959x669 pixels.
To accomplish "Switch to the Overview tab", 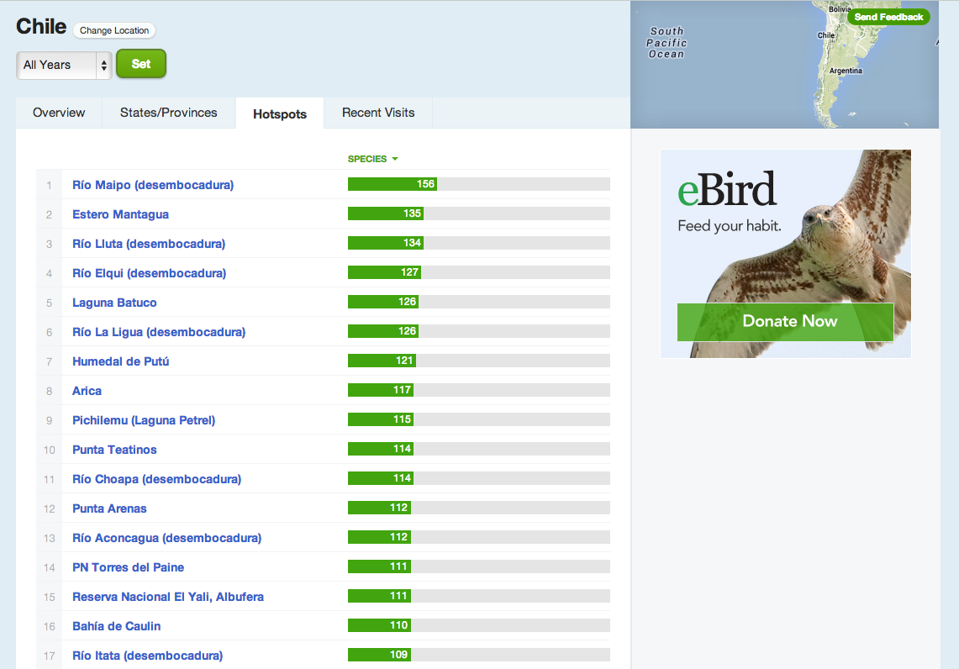I will coord(58,112).
